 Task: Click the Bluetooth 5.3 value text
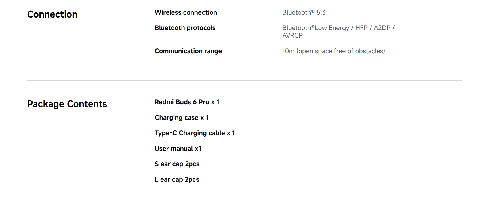click(304, 13)
